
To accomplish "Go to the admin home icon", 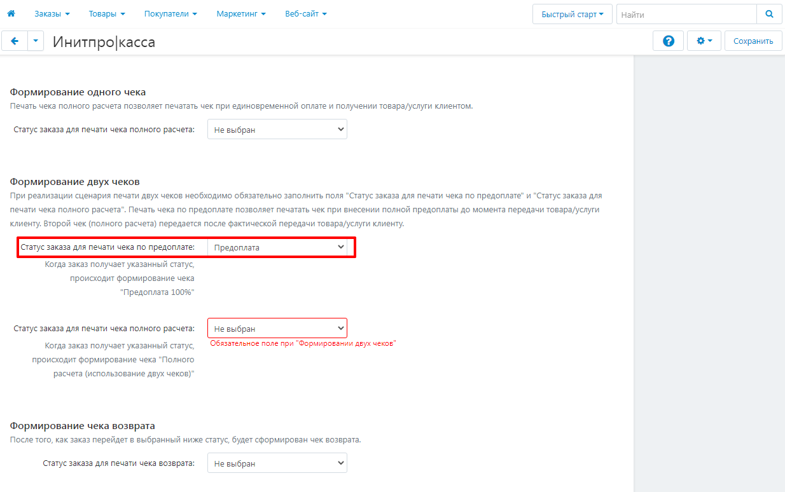I will [x=11, y=13].
